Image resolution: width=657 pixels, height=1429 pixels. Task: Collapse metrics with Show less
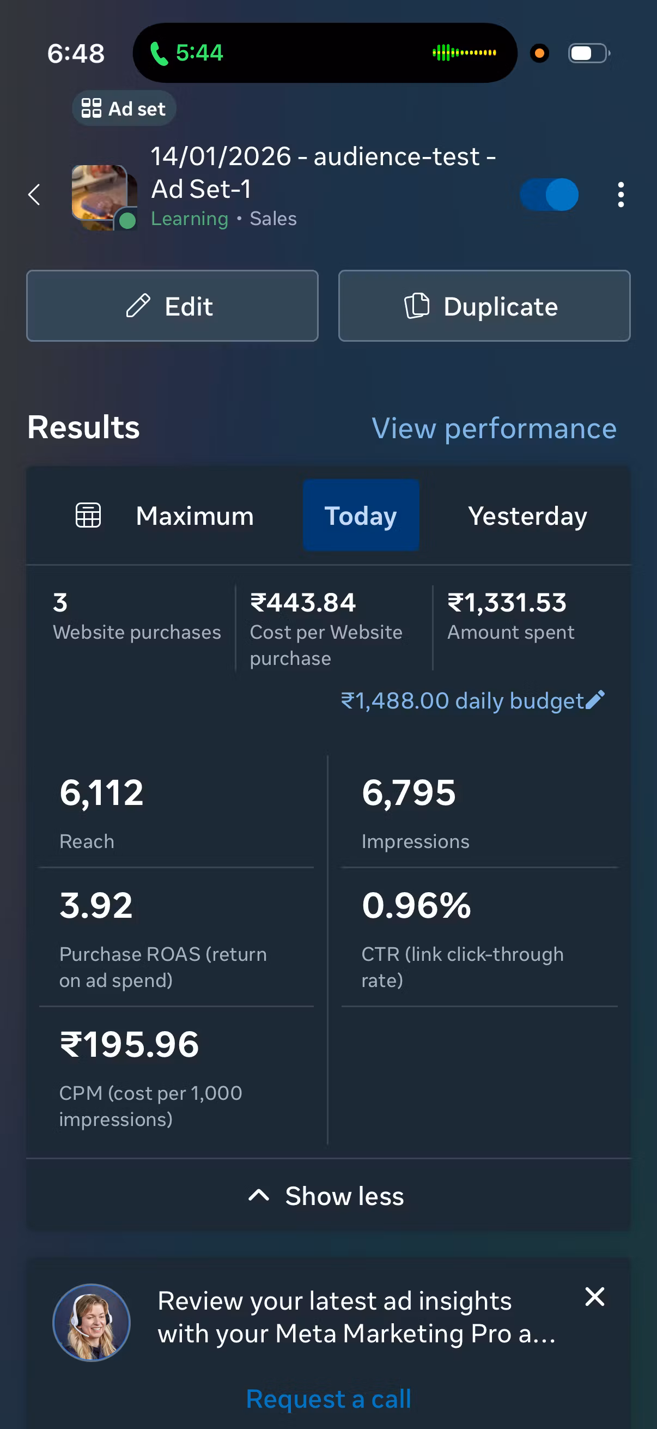click(328, 1196)
